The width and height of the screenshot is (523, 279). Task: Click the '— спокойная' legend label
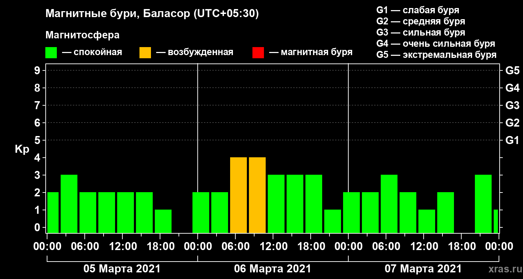(x=92, y=53)
